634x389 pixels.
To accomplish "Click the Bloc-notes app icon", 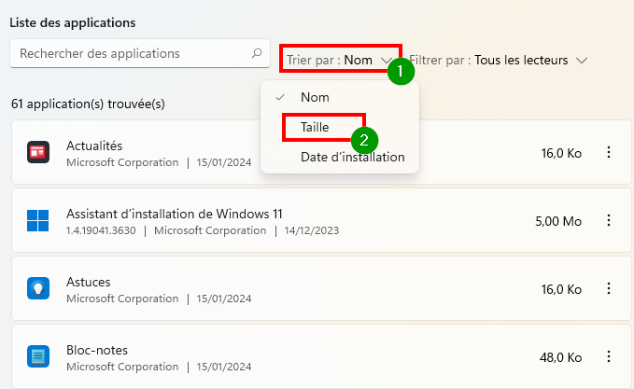I will click(38, 356).
